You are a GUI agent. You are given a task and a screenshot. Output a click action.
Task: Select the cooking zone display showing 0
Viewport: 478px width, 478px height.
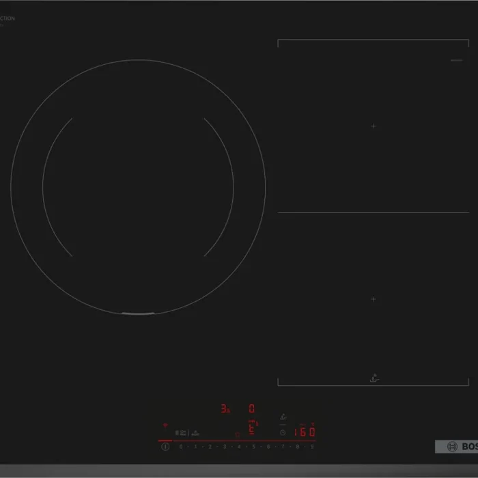click(x=251, y=408)
